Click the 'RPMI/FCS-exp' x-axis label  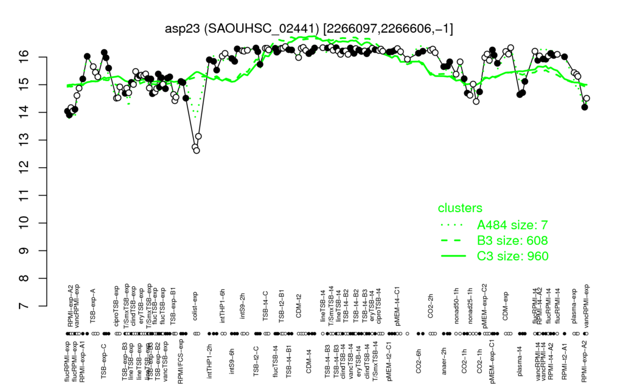click(x=180, y=361)
